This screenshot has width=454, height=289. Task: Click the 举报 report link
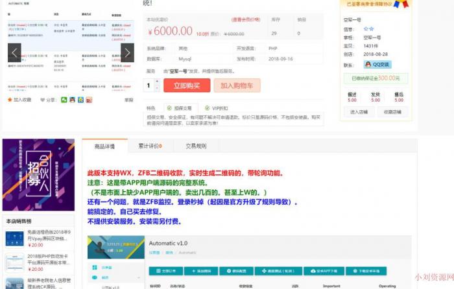128,100
